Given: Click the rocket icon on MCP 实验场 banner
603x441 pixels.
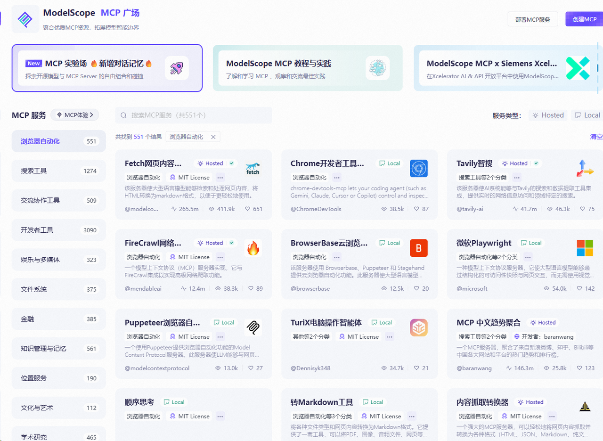Looking at the screenshot, I should (177, 68).
